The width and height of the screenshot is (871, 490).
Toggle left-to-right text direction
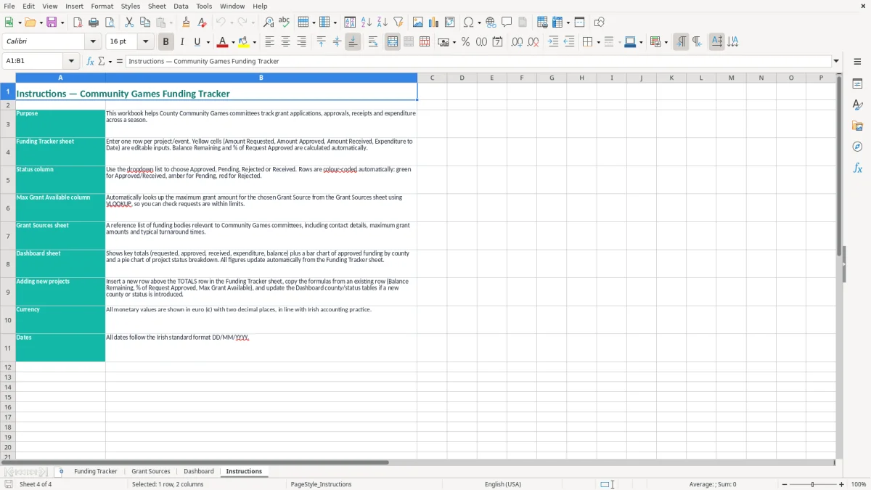pyautogui.click(x=680, y=42)
